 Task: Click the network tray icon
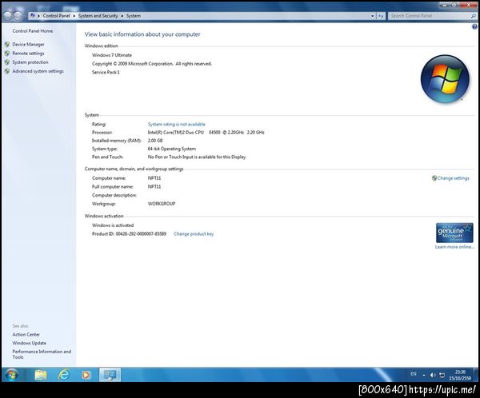pos(442,375)
